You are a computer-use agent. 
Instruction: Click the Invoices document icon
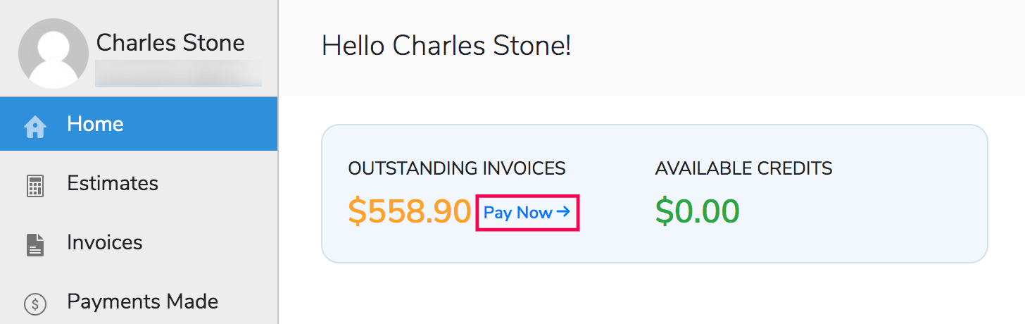(34, 244)
